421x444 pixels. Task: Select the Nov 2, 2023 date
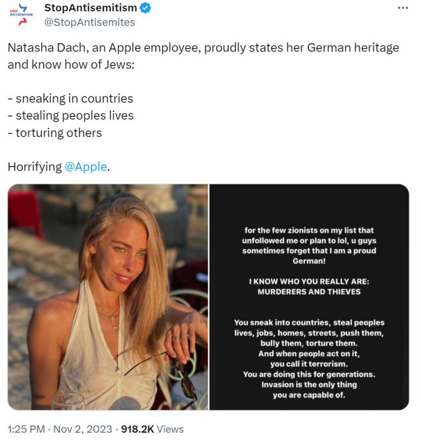coord(82,429)
